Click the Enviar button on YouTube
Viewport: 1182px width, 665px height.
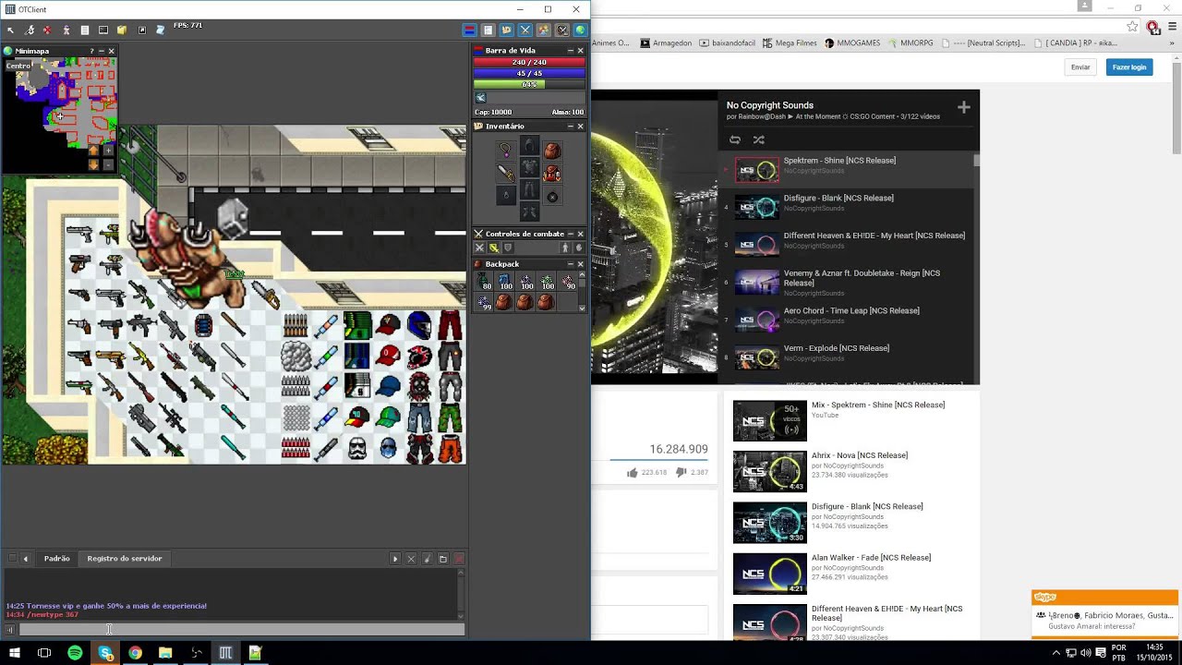click(1080, 67)
